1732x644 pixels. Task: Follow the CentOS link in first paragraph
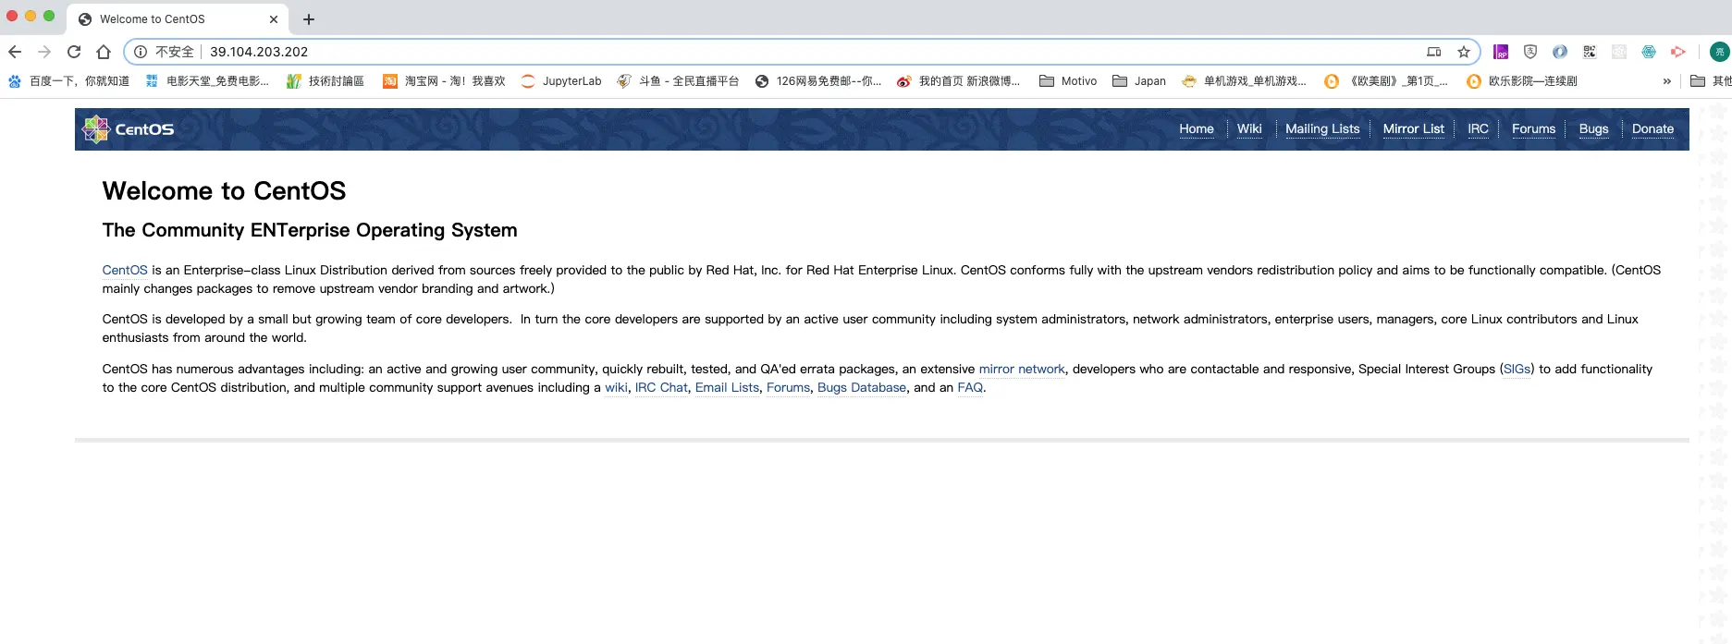pos(125,270)
